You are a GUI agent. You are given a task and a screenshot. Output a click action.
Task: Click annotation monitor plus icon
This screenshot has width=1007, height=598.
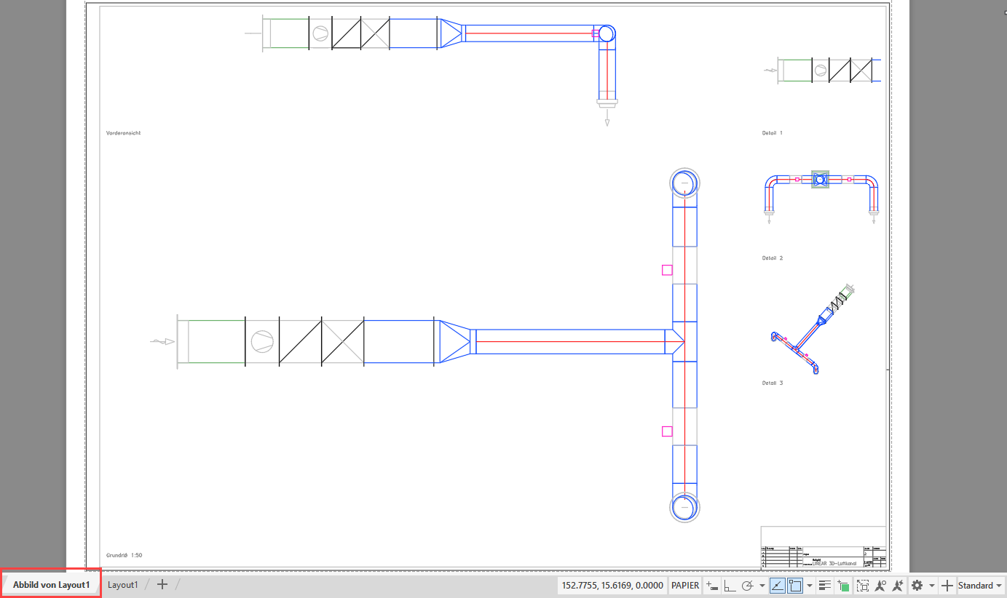coord(947,585)
